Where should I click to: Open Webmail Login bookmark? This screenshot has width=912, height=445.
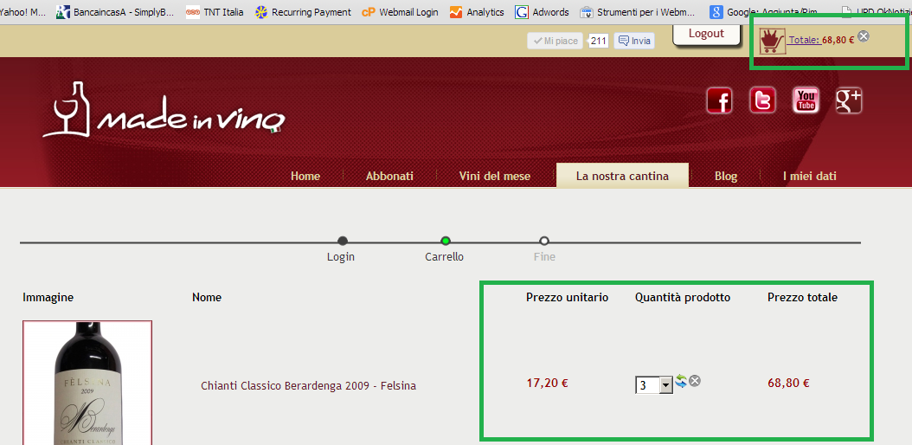tap(400, 11)
